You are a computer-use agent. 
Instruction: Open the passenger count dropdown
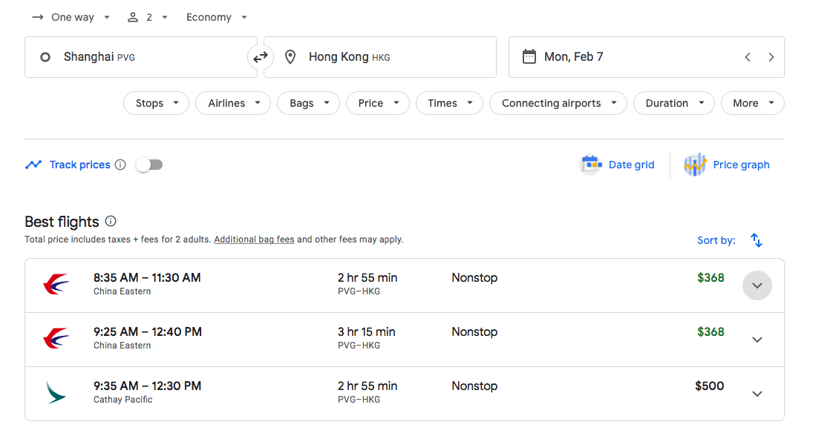(x=148, y=17)
